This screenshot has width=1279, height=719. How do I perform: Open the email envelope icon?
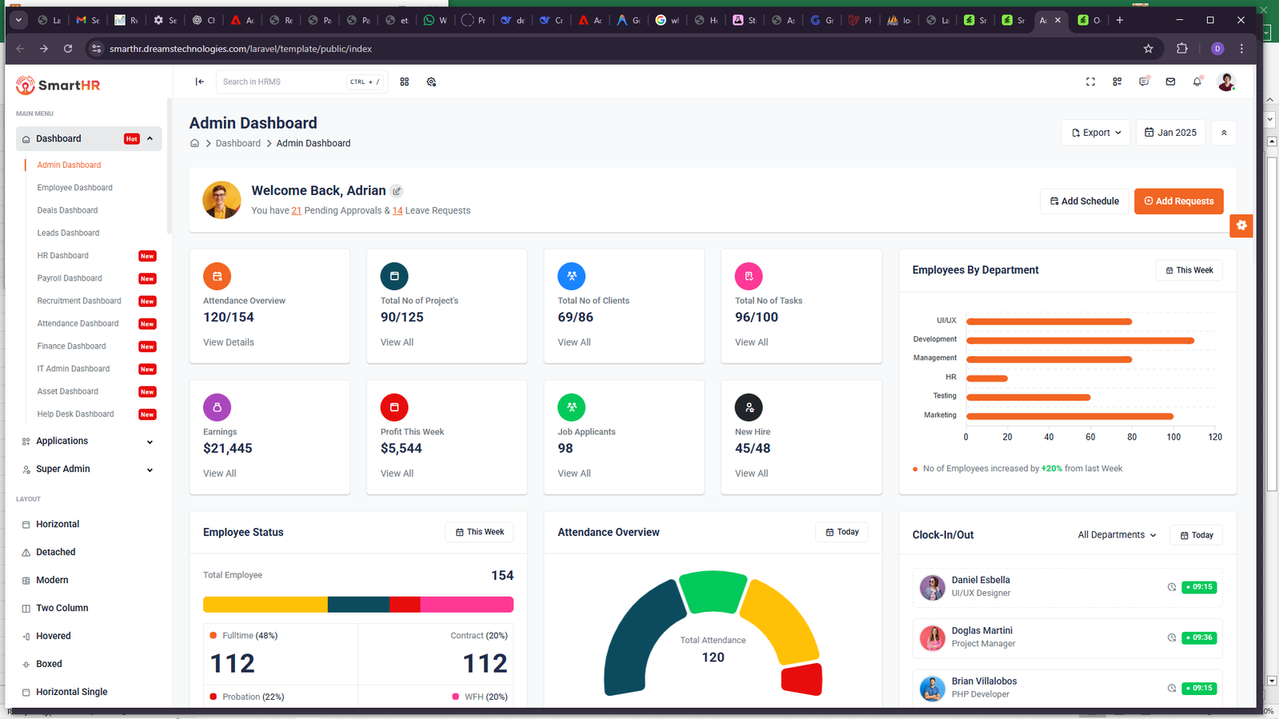click(x=1170, y=81)
